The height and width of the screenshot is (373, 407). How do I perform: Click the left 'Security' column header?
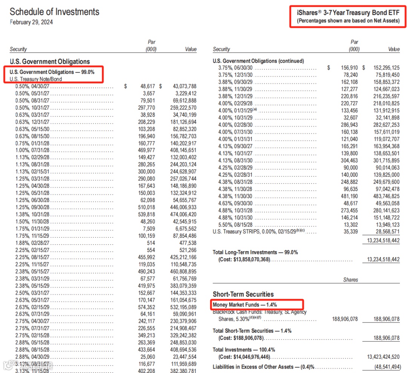[18, 49]
